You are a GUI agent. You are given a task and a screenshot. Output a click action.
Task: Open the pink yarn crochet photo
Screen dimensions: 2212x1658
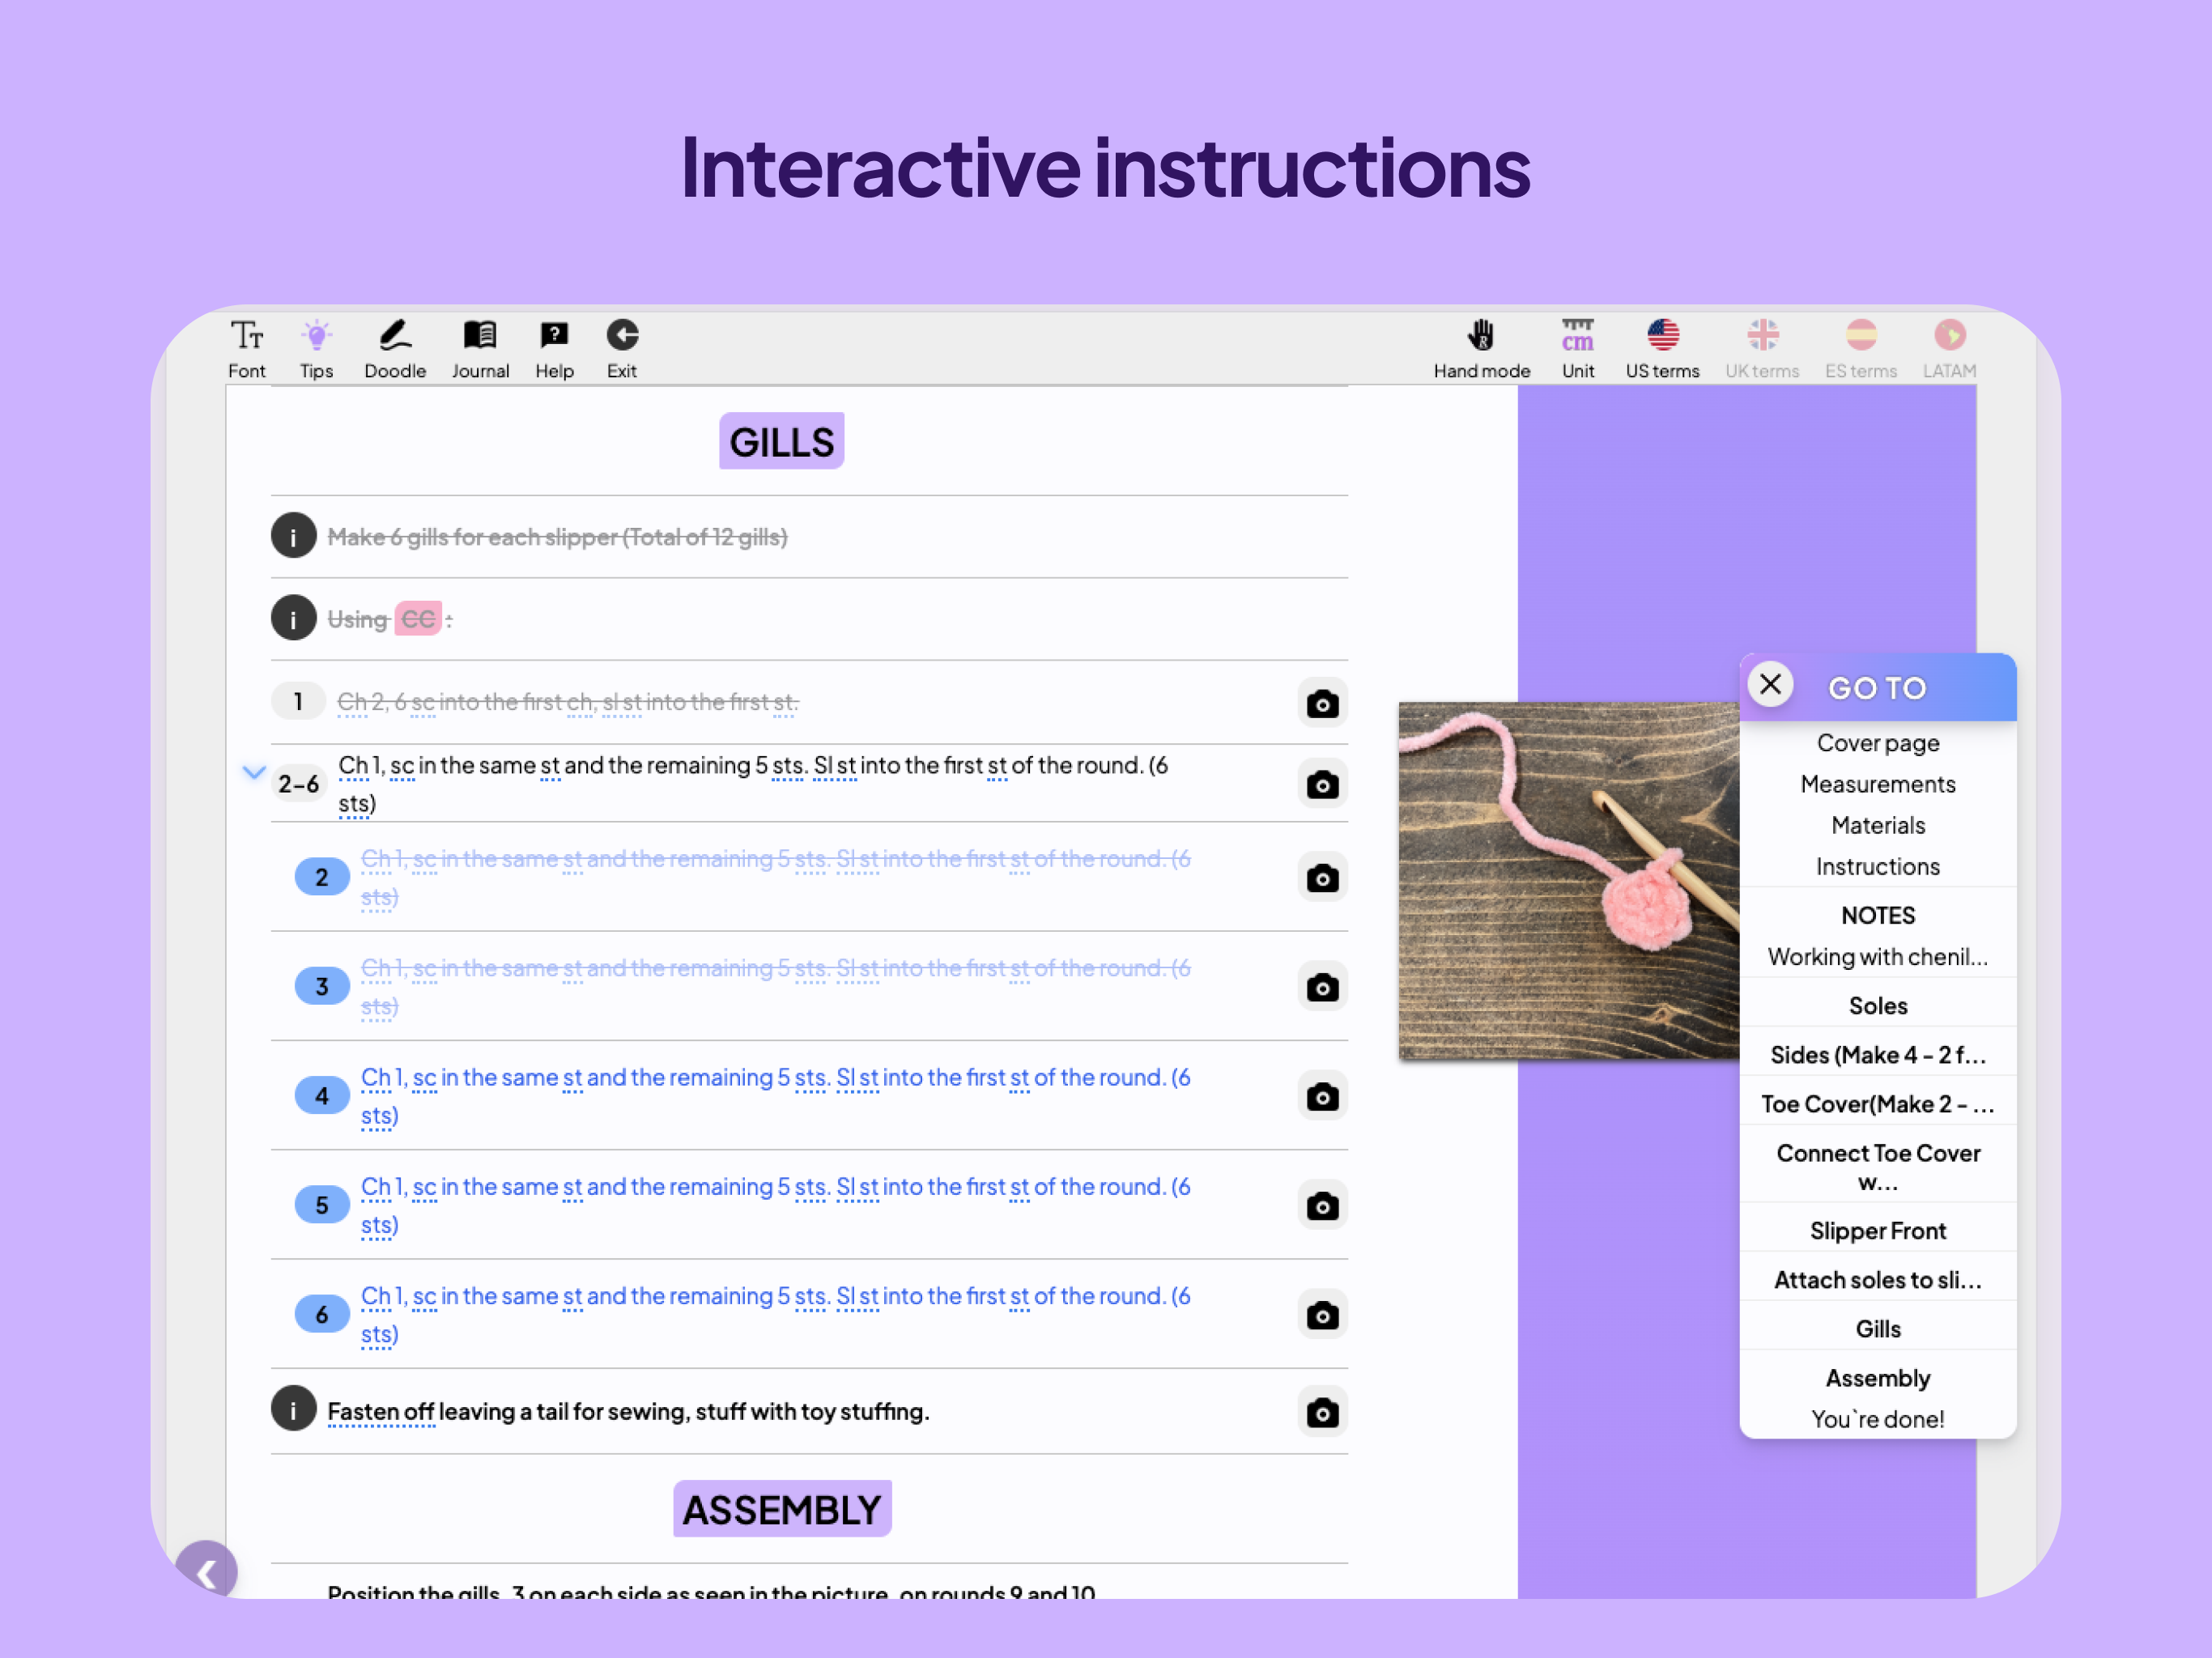(1568, 880)
